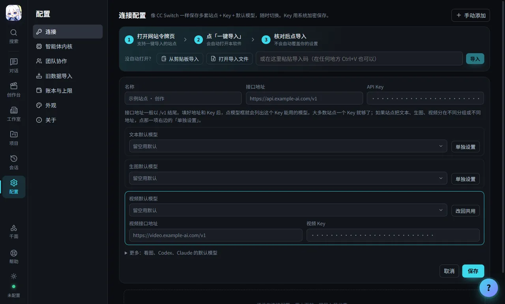This screenshot has width=505, height=304.
Task: Click the 未配置 status indicator
Action: pos(14,291)
